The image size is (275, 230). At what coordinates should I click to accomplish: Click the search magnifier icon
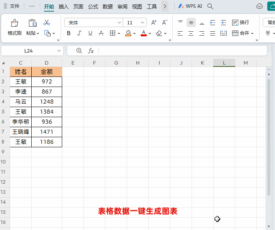coord(210,6)
